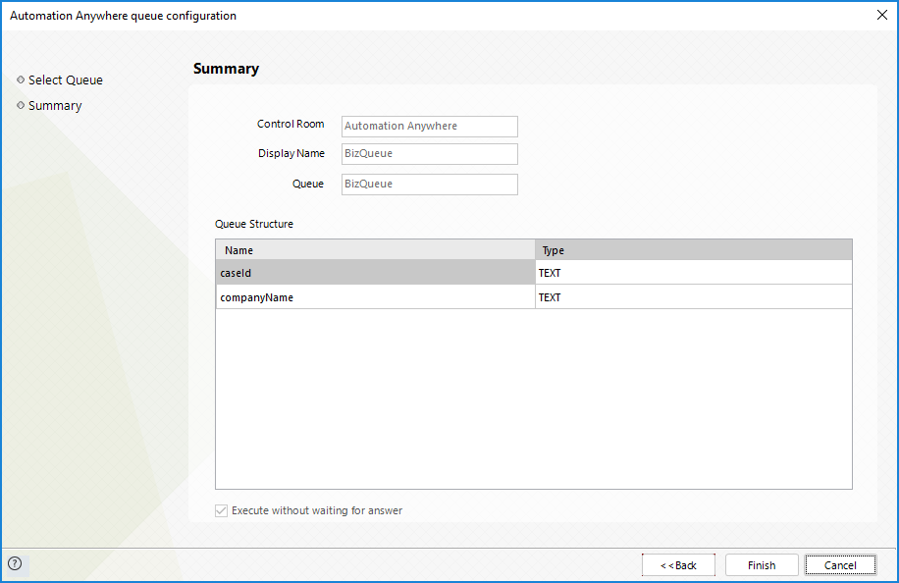Click TEXT type cell of caseId row

click(694, 273)
